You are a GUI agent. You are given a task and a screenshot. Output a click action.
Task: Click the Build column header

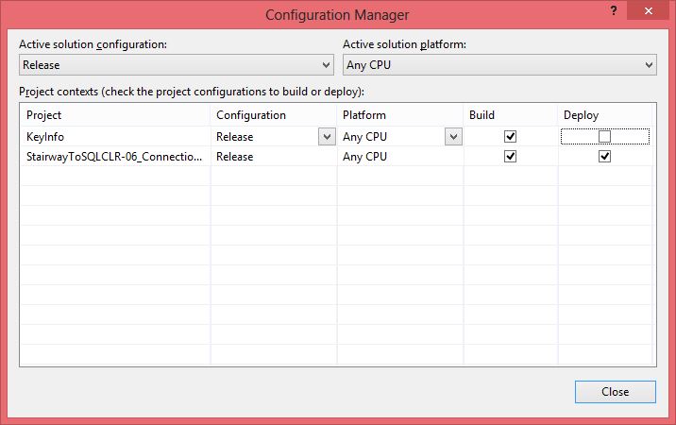(510, 115)
